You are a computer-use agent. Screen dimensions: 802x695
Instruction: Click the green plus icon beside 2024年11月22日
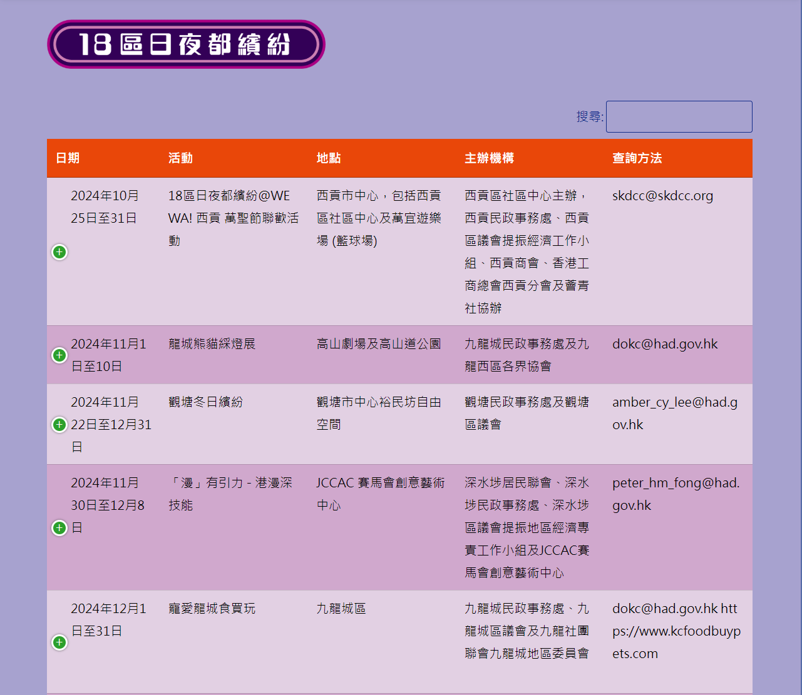[59, 424]
